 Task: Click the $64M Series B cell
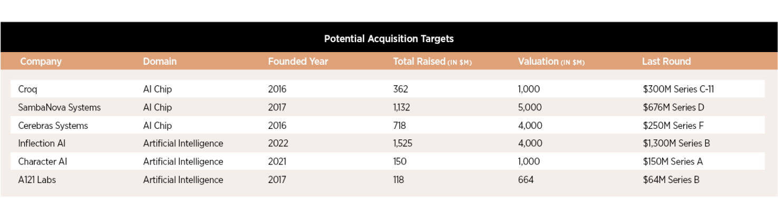click(671, 179)
